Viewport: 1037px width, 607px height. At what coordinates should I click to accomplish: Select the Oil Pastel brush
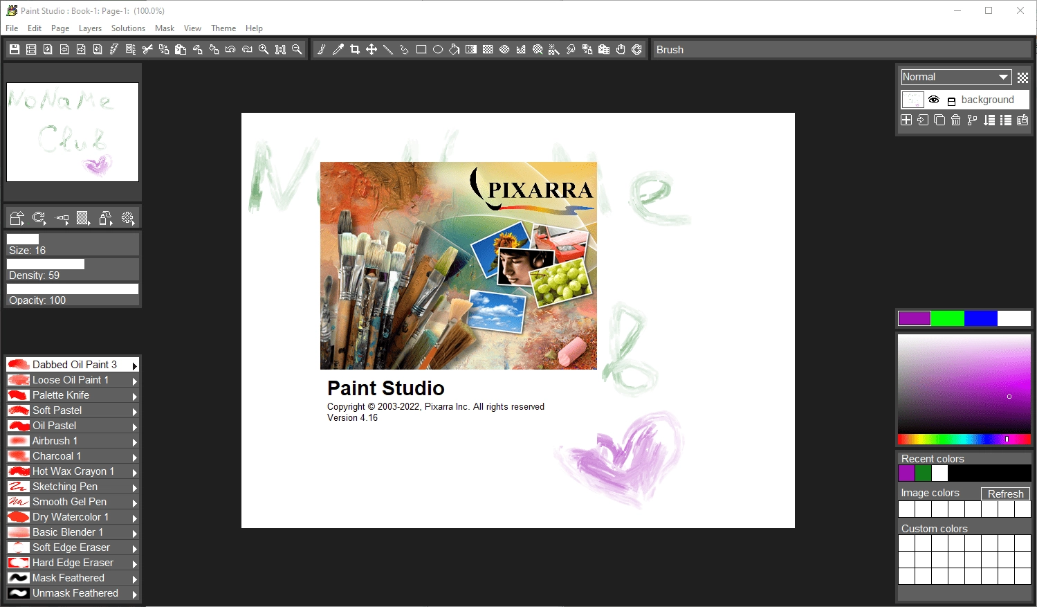click(73, 426)
